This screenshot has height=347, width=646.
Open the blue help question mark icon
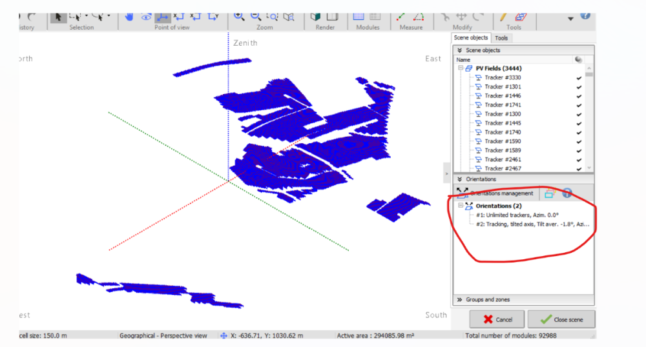pyautogui.click(x=585, y=15)
